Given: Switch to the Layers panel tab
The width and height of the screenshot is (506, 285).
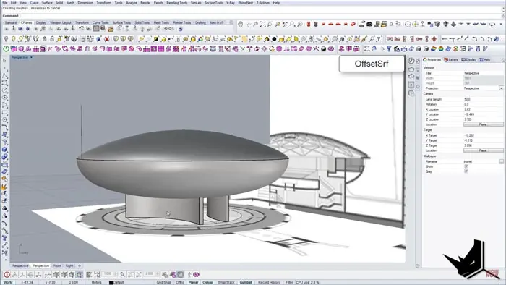Looking at the screenshot, I should click(x=451, y=60).
